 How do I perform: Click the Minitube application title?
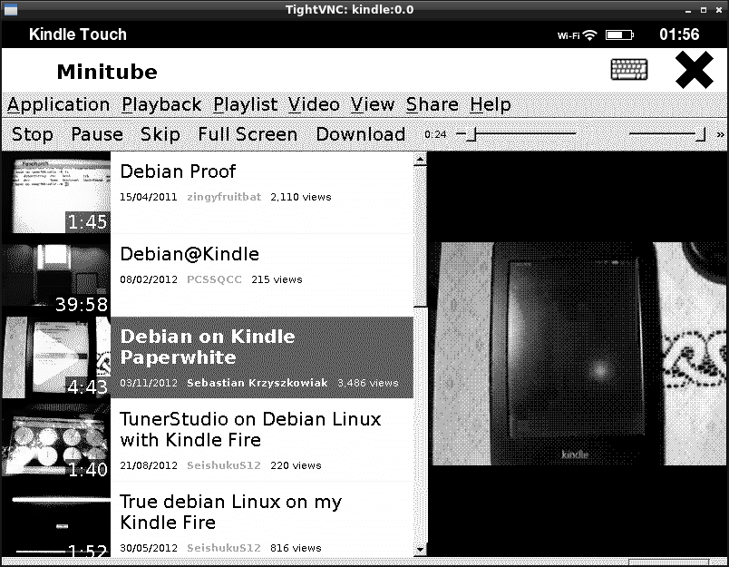[x=107, y=72]
